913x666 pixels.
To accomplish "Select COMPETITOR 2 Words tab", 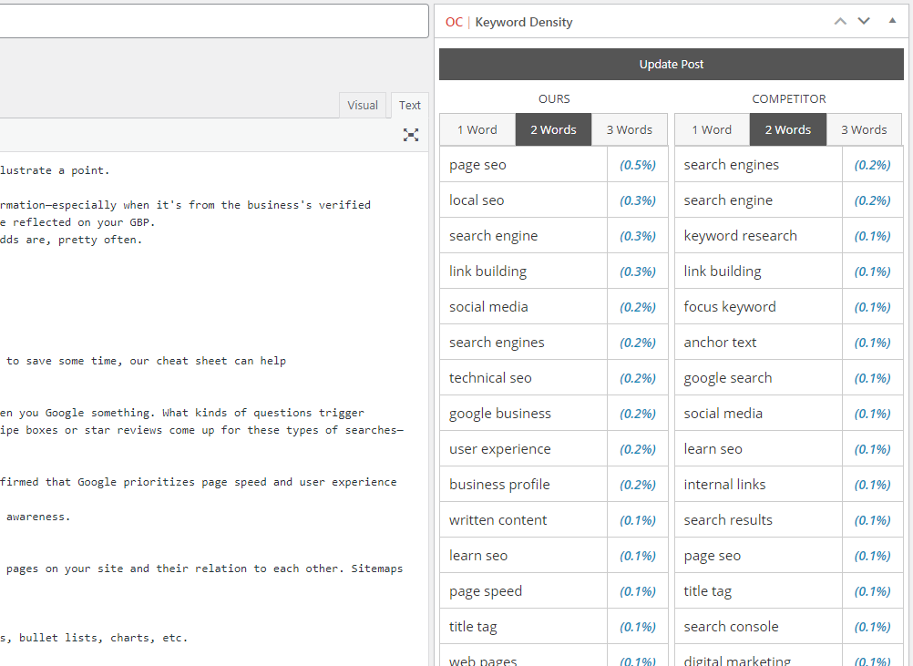I will [x=788, y=129].
